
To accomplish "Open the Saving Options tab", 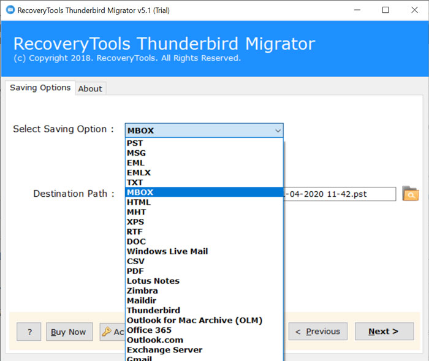I will click(x=40, y=88).
